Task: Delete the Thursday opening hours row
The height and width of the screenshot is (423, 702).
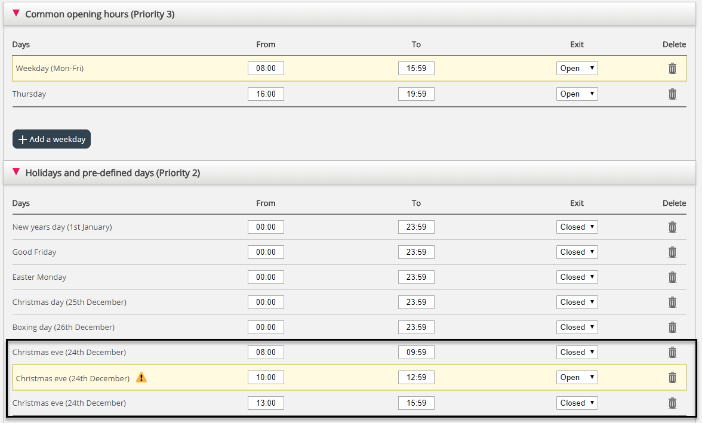Action: click(672, 94)
